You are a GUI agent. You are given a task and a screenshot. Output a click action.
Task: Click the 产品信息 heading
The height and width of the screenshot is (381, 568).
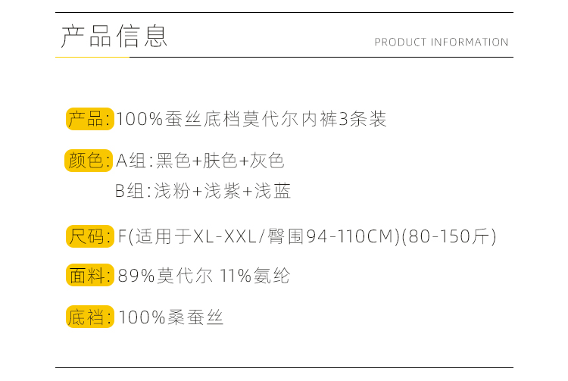114,36
